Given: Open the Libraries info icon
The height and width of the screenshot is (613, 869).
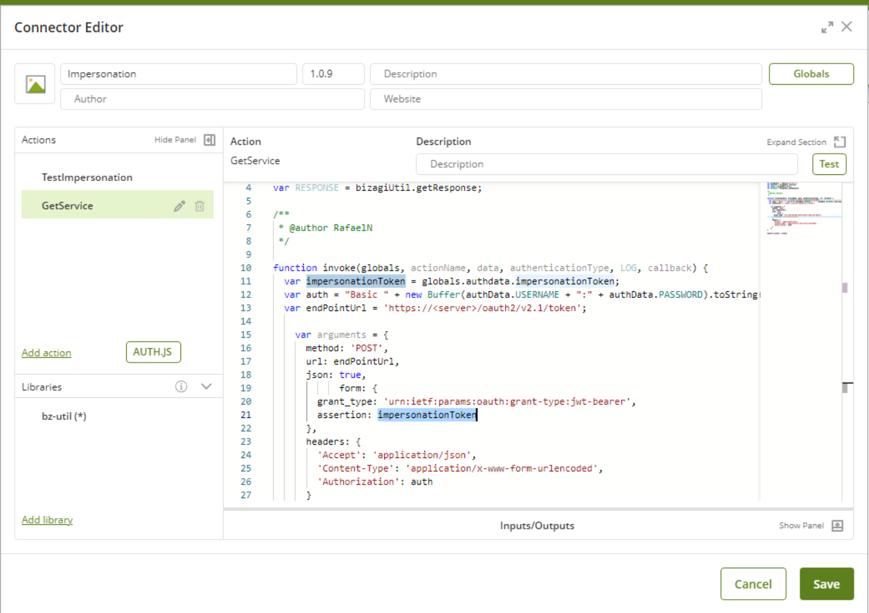Looking at the screenshot, I should [x=181, y=387].
